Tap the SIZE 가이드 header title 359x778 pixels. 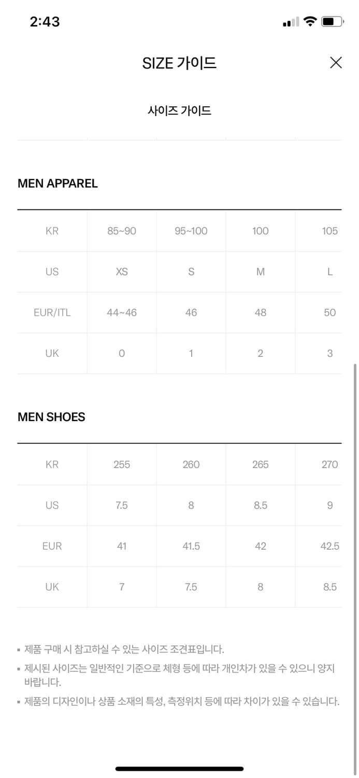(x=179, y=63)
